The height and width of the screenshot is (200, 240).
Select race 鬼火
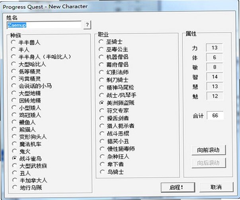click(x=21, y=151)
